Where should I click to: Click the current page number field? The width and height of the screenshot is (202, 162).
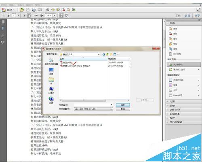[x=14, y=15]
